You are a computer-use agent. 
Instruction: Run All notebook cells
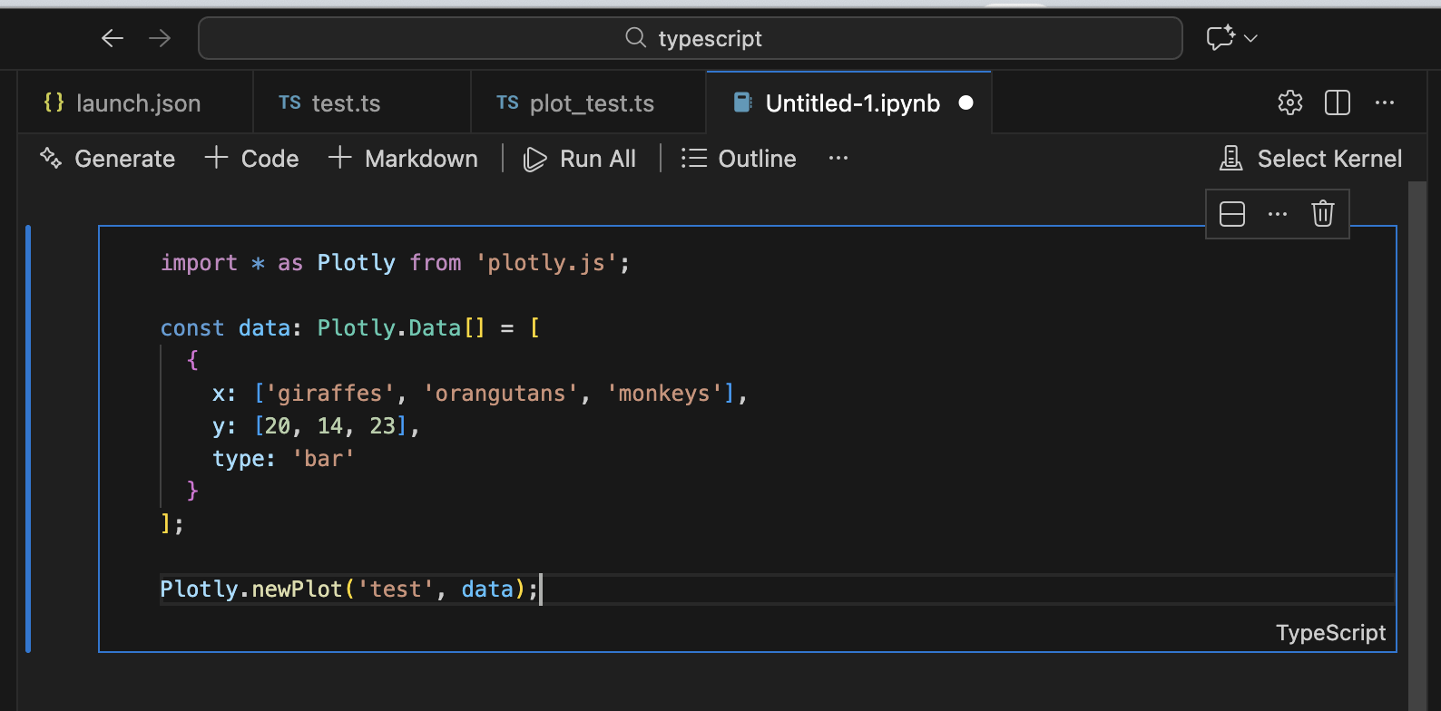tap(580, 159)
